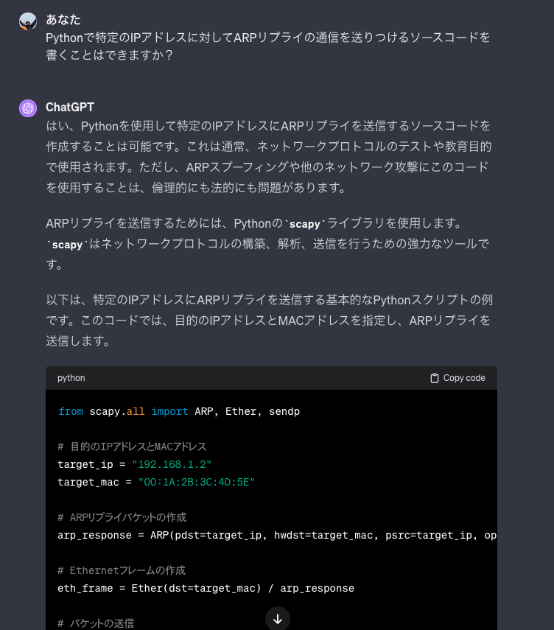The image size is (554, 630).
Task: Click the inline code scapy starting the はネットワーク sentence
Action: click(67, 245)
